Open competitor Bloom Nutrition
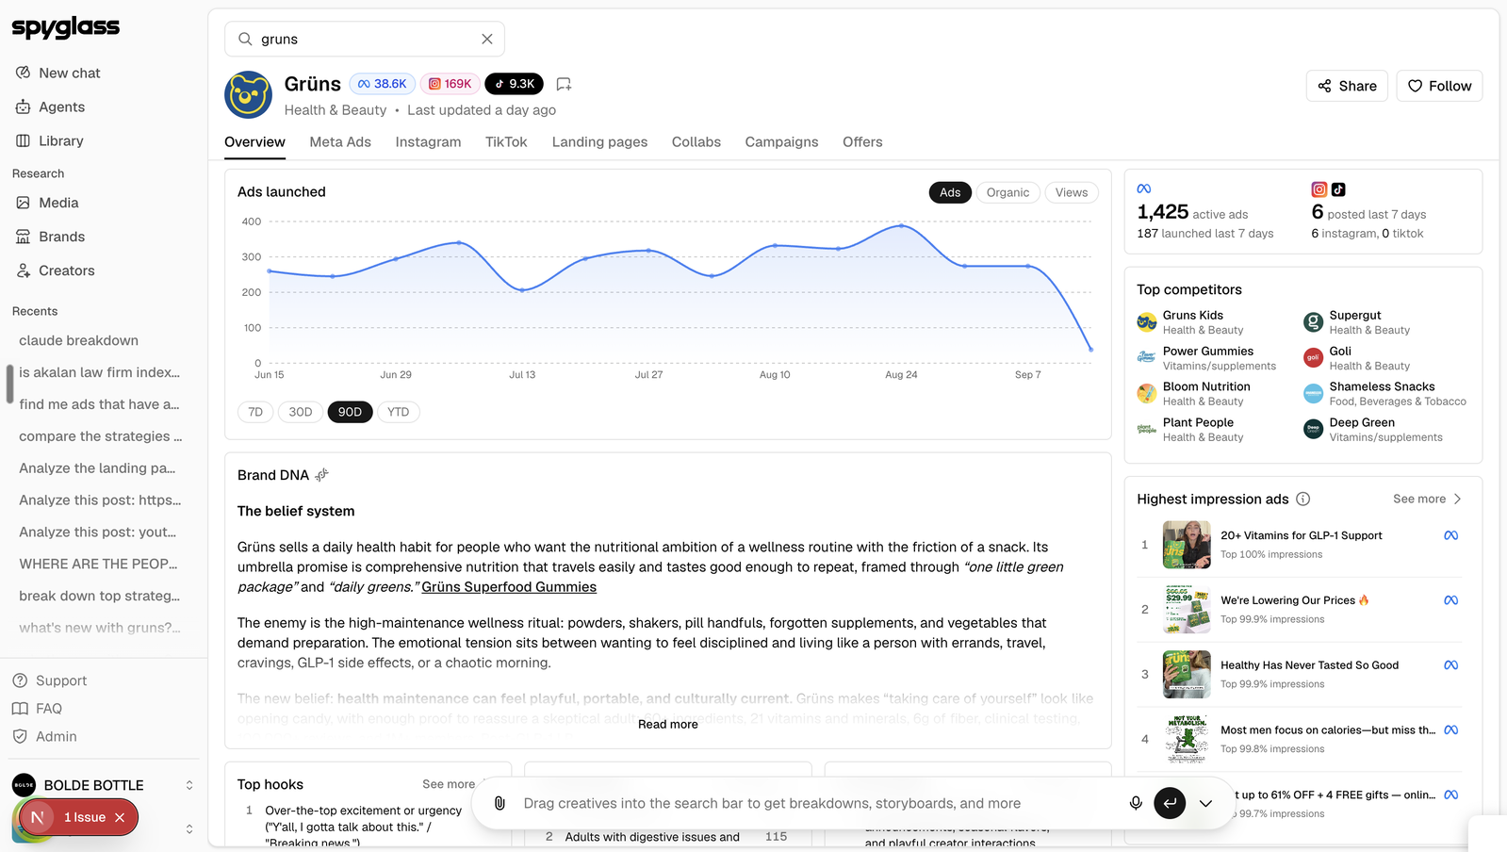 [1194, 394]
